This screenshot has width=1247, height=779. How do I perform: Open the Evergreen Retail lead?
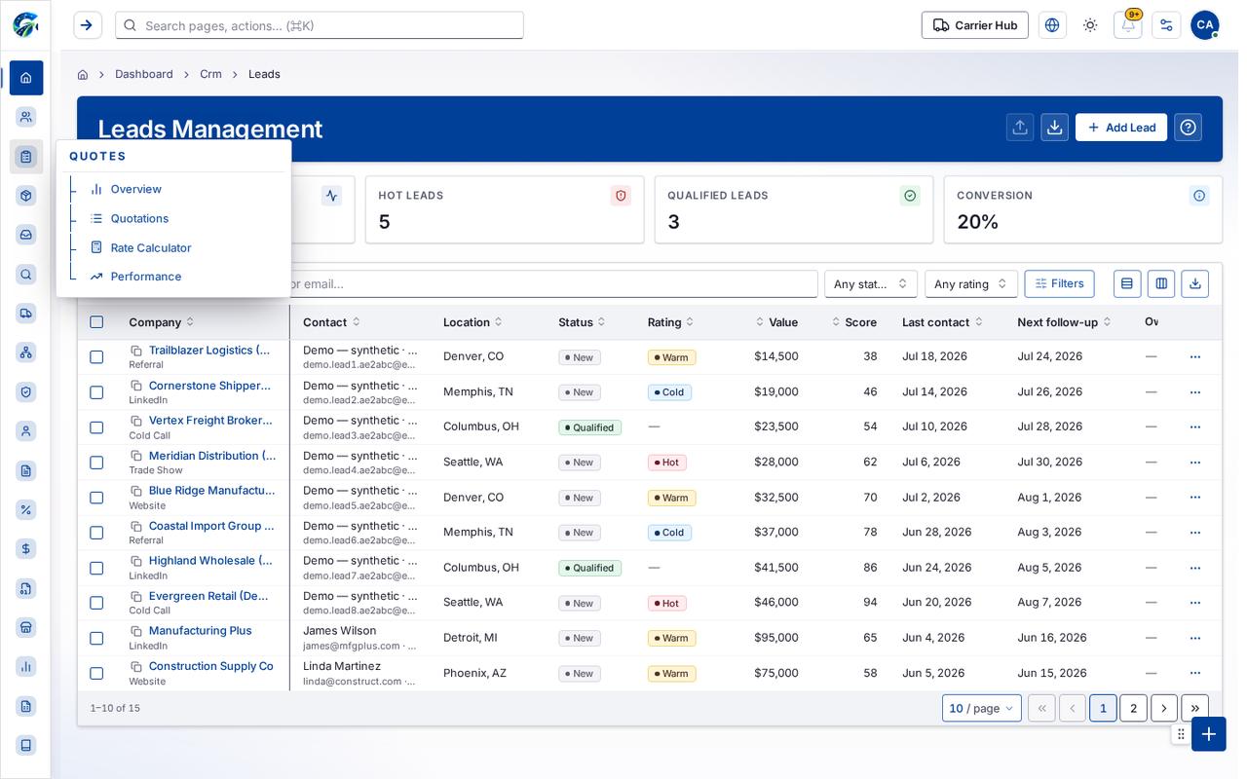209,596
